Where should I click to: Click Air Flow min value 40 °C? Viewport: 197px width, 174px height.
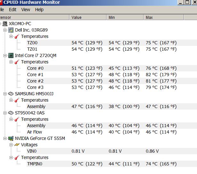click(x=124, y=132)
